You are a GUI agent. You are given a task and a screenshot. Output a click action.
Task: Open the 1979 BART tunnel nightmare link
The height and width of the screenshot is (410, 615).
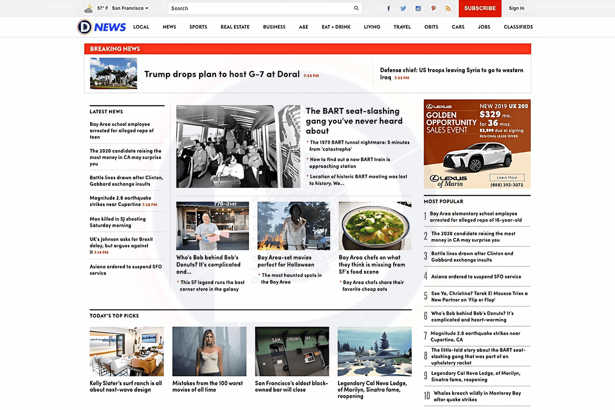pyautogui.click(x=359, y=146)
